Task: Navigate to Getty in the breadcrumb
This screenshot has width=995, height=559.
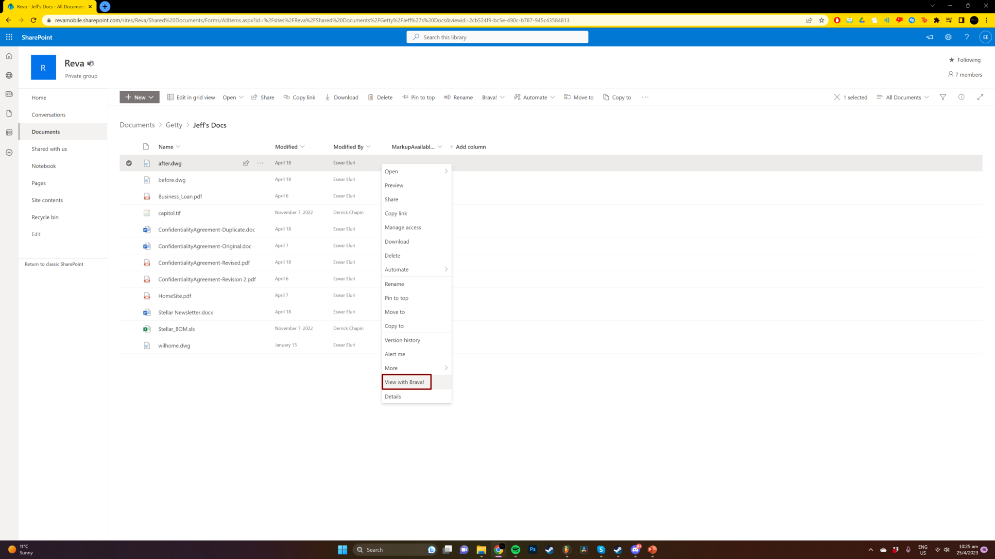Action: pyautogui.click(x=174, y=125)
